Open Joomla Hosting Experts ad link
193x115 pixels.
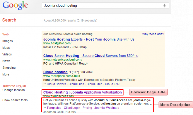click(x=89, y=39)
